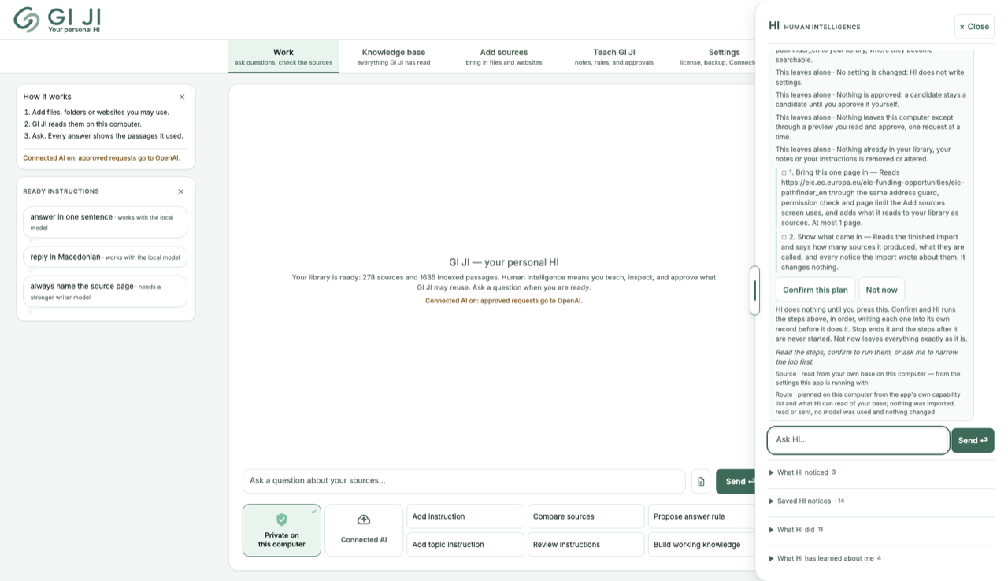Click Propose answer rule
The image size is (1008, 581).
pos(702,516)
